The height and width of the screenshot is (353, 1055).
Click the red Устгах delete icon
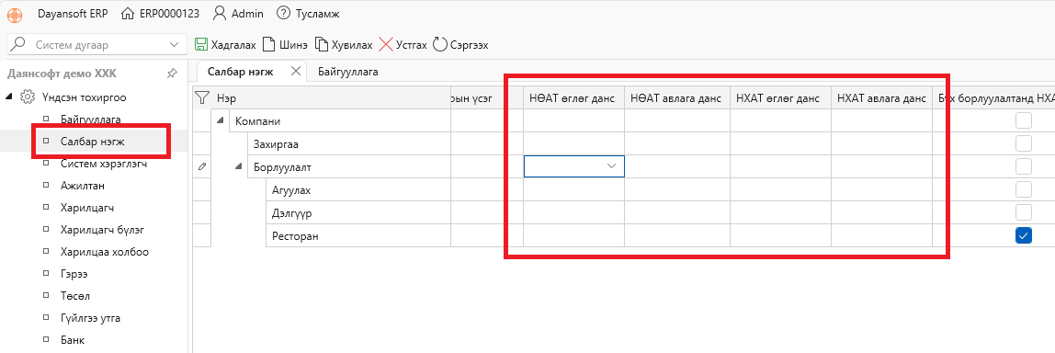pos(386,44)
